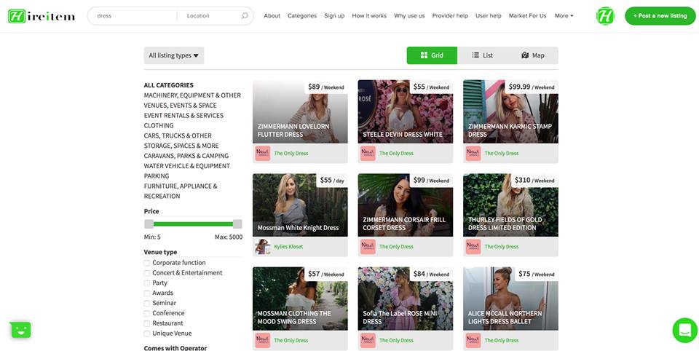Expand the More menu

[x=564, y=15]
